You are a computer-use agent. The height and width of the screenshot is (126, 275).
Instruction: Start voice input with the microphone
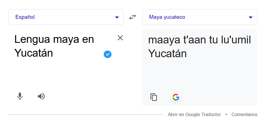coord(20,96)
